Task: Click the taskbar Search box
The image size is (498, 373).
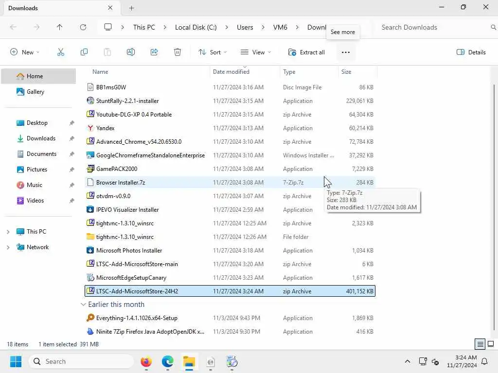Action: click(81, 361)
